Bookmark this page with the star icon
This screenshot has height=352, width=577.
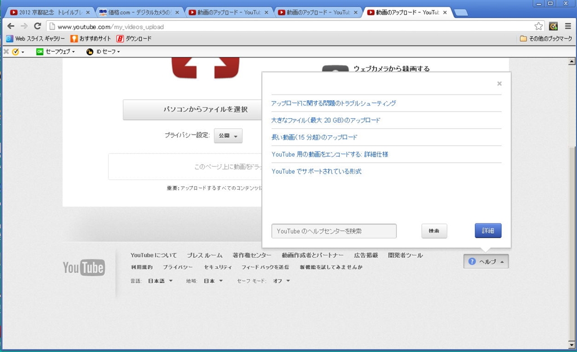538,26
